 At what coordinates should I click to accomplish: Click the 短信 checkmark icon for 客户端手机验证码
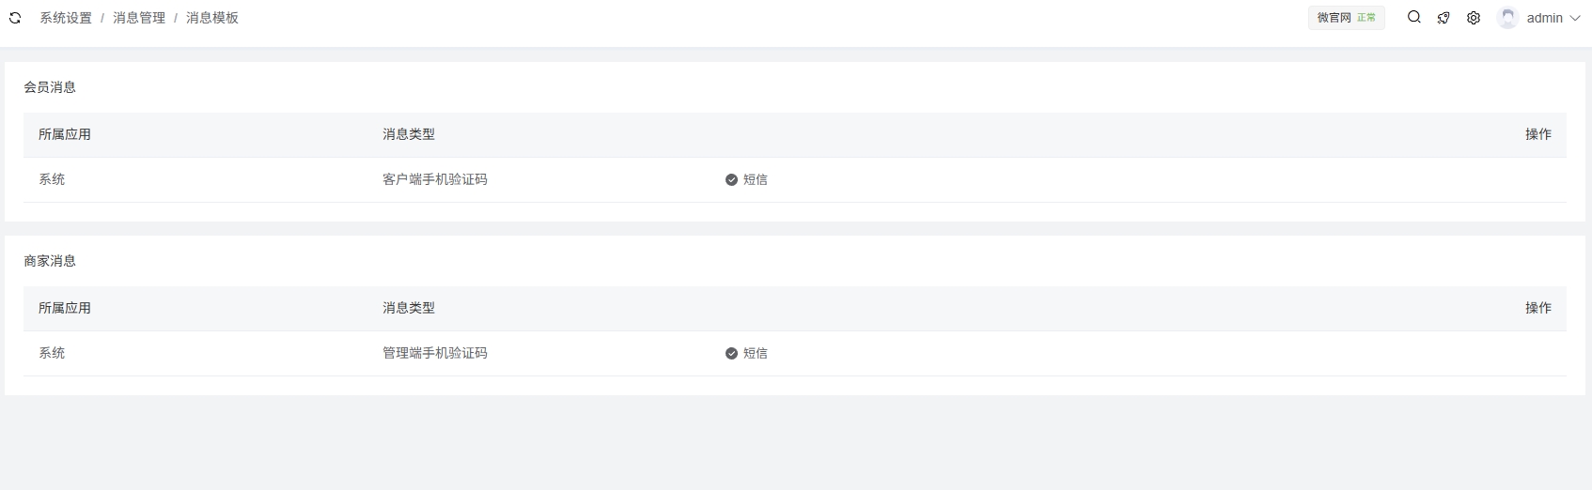click(731, 179)
